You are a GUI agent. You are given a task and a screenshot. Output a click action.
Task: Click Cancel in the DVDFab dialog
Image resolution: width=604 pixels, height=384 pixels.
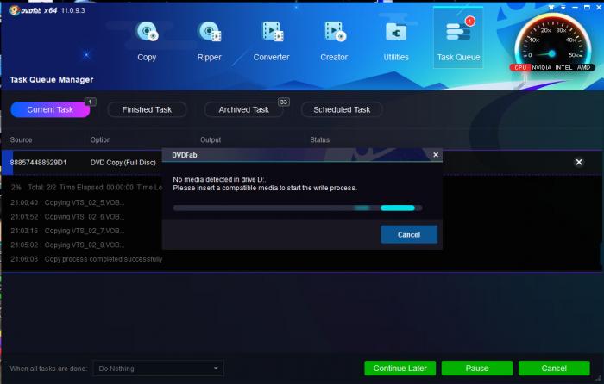(409, 234)
